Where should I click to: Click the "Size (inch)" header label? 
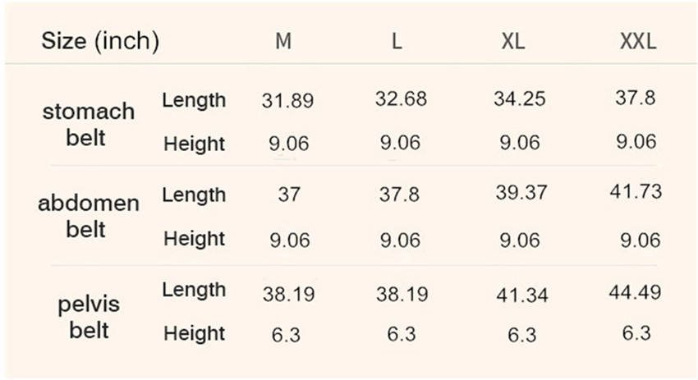click(99, 40)
